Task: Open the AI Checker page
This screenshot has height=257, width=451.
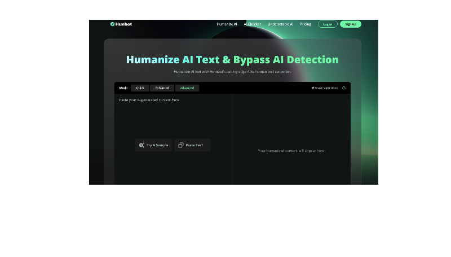Action: [x=252, y=24]
